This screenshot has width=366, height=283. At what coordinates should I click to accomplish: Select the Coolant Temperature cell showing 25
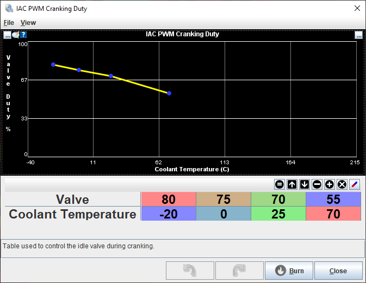click(x=278, y=214)
